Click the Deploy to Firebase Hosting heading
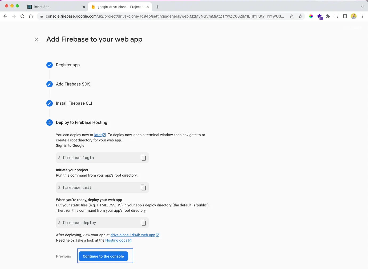The image size is (368, 269). click(82, 123)
